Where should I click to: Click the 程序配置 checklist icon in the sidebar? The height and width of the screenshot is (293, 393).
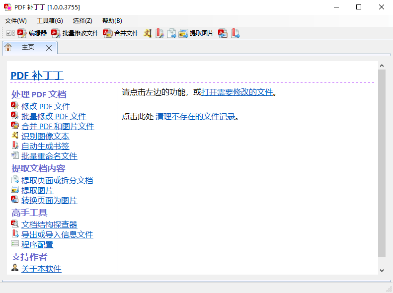coord(15,244)
